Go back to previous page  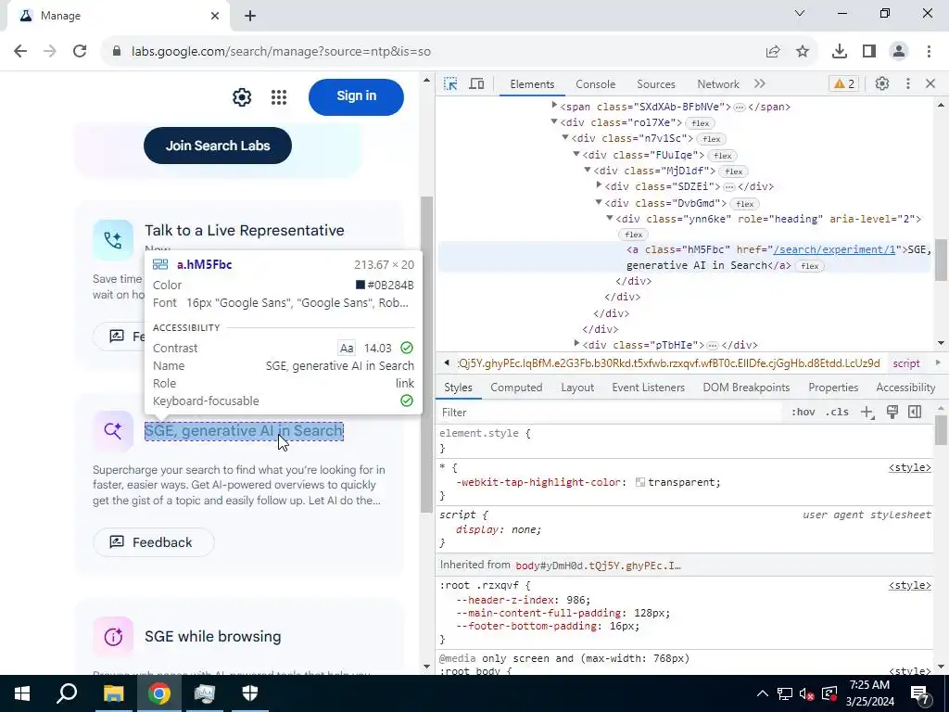tap(20, 52)
